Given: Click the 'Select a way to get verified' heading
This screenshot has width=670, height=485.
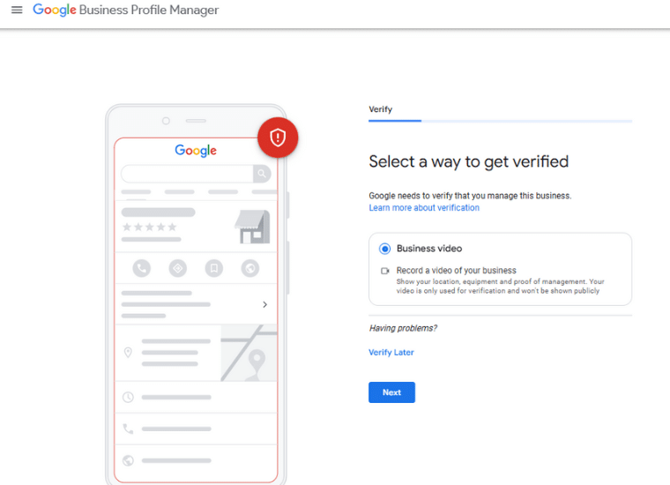Looking at the screenshot, I should click(469, 162).
